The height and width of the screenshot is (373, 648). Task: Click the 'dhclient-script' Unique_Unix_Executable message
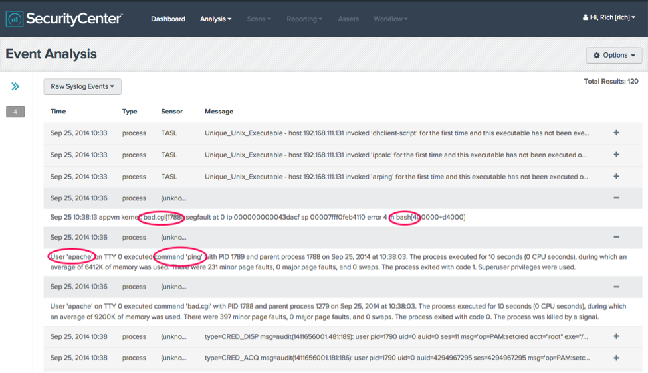[397, 133]
